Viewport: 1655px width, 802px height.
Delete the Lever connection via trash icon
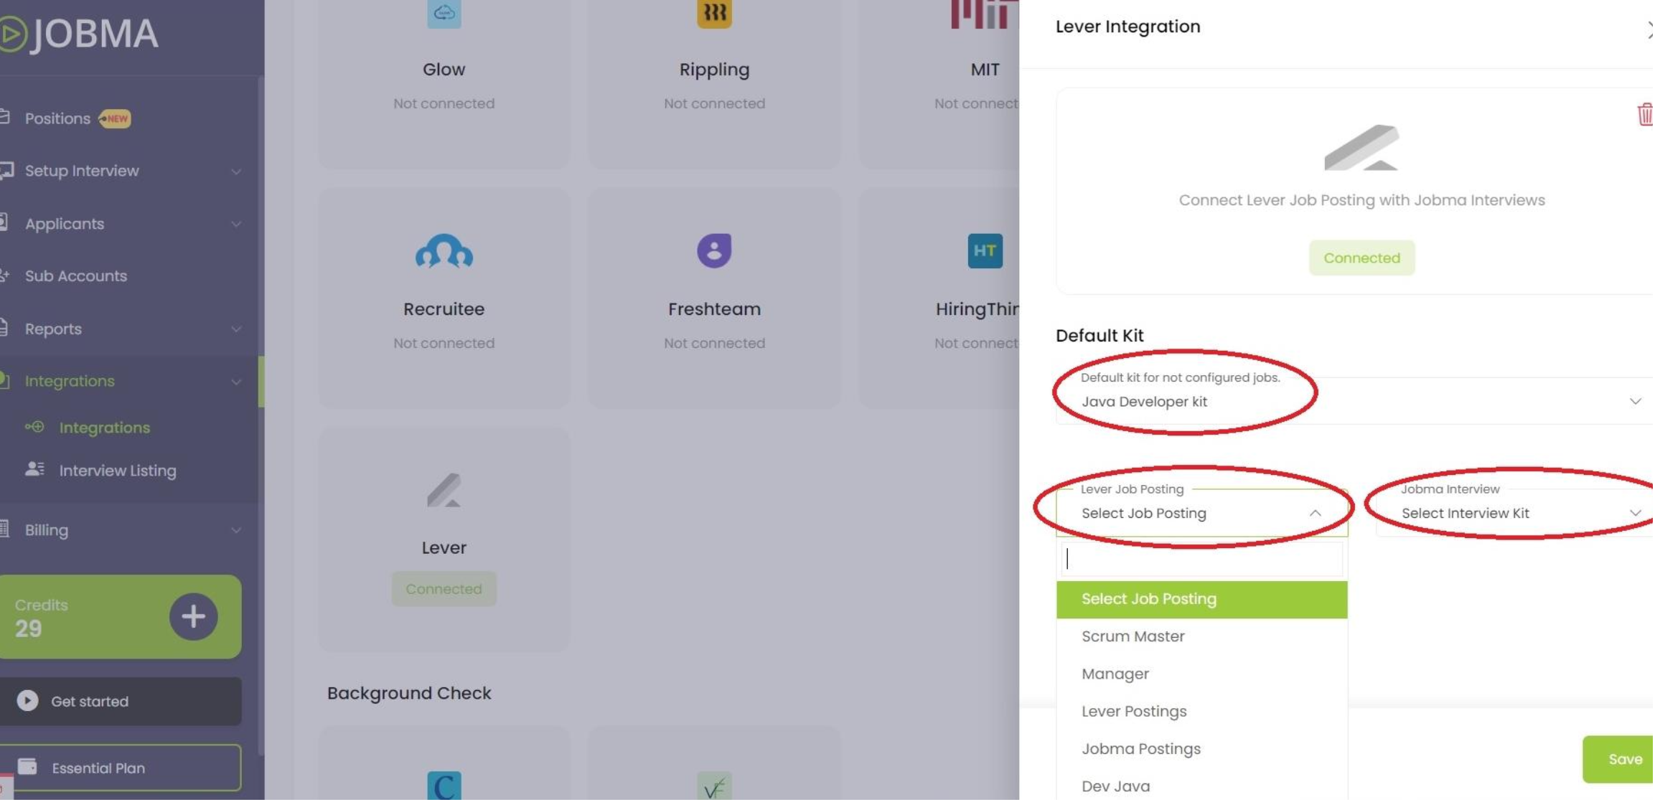[1646, 115]
